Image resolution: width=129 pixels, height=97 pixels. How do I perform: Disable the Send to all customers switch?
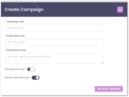(x=36, y=78)
